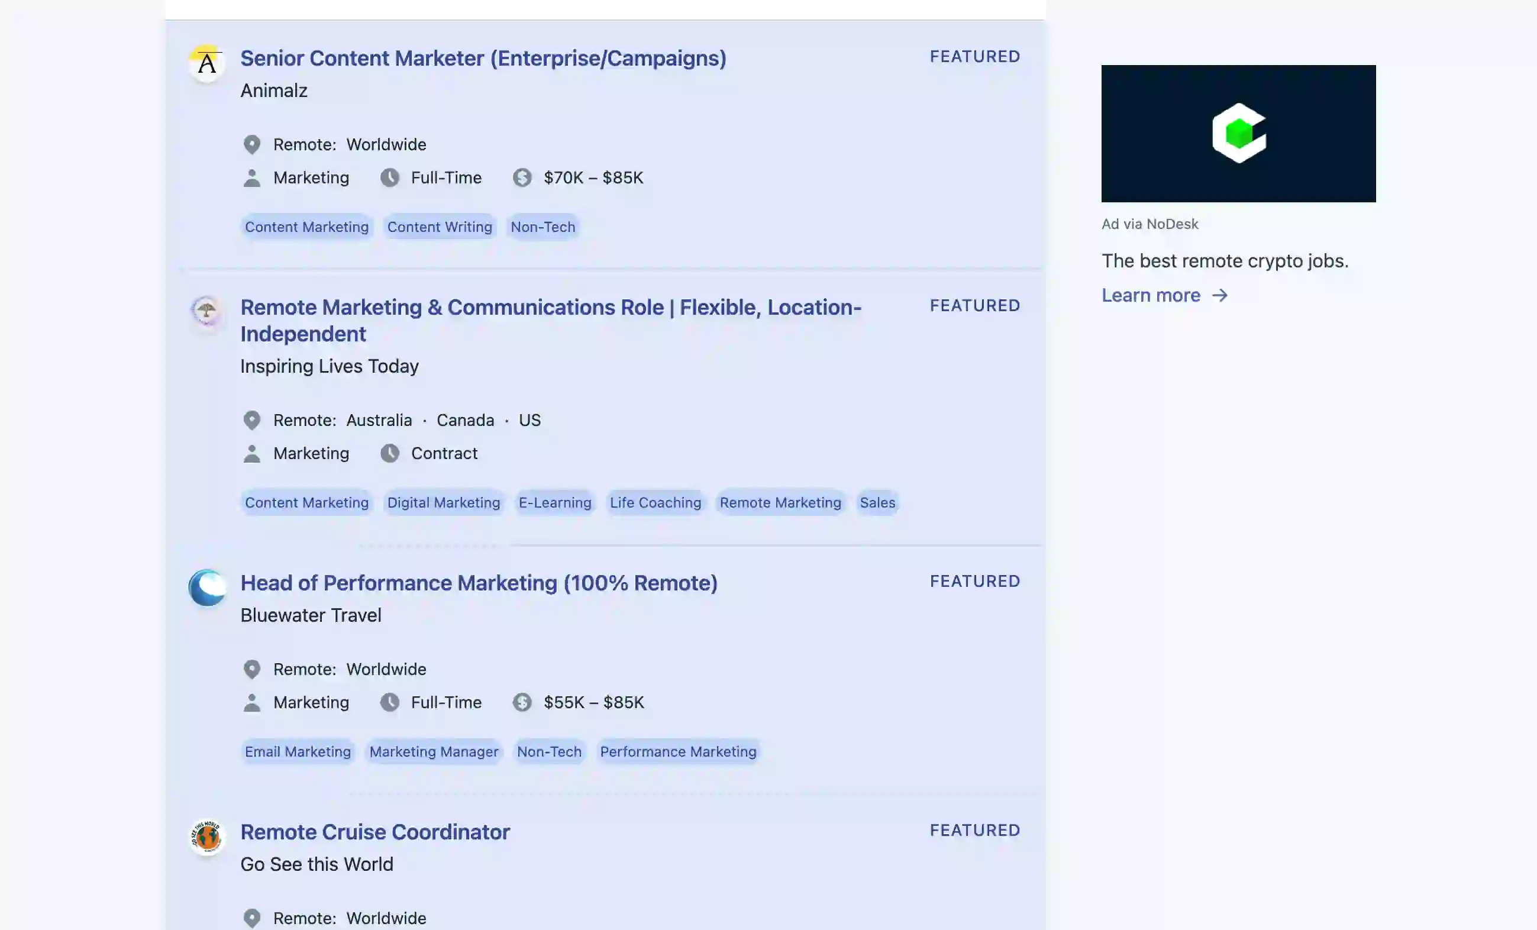Click the Bluewater Travel logo
1537x930 pixels.
pos(206,587)
